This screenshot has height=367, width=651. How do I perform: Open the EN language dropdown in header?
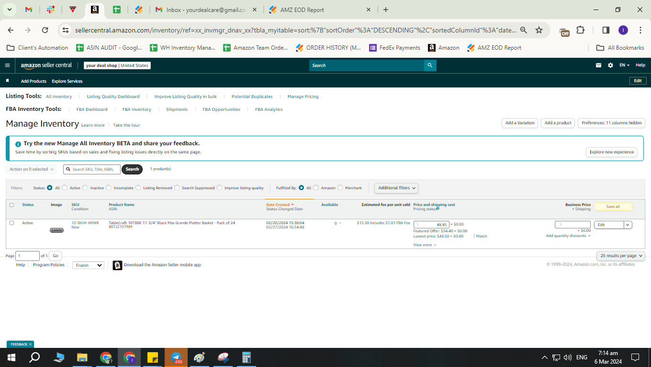(x=624, y=65)
